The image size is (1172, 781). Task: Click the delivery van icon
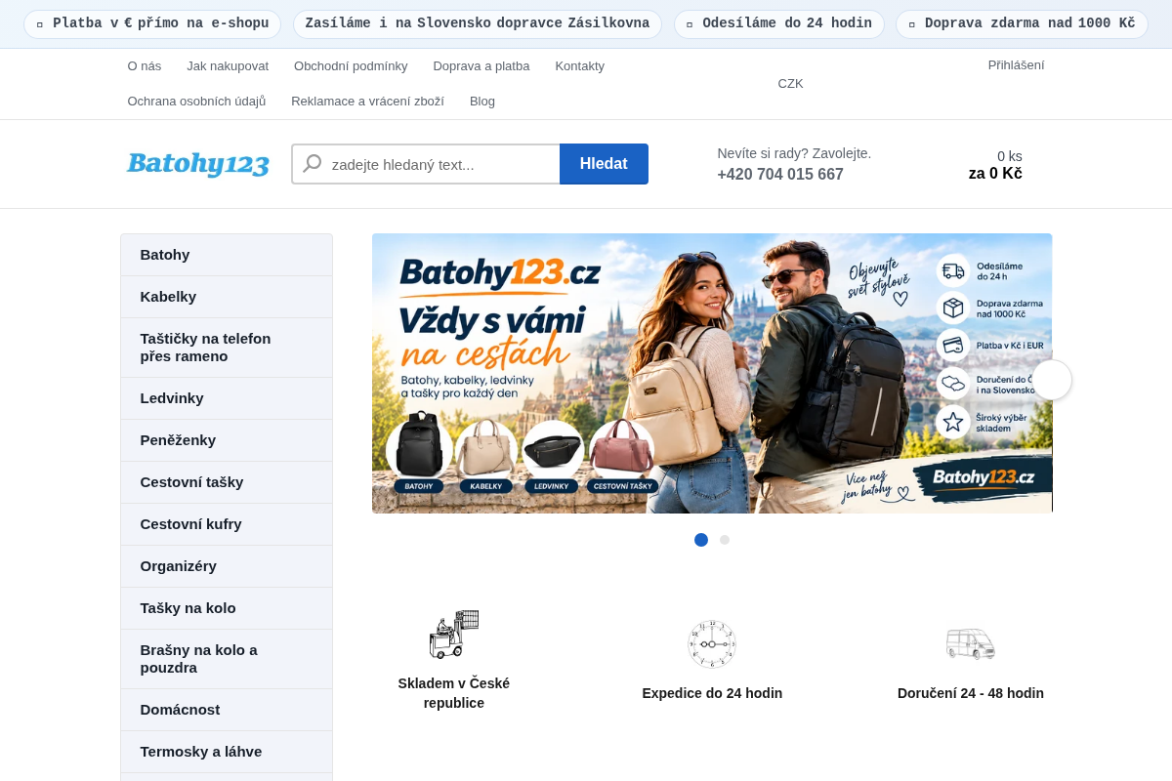(x=971, y=644)
